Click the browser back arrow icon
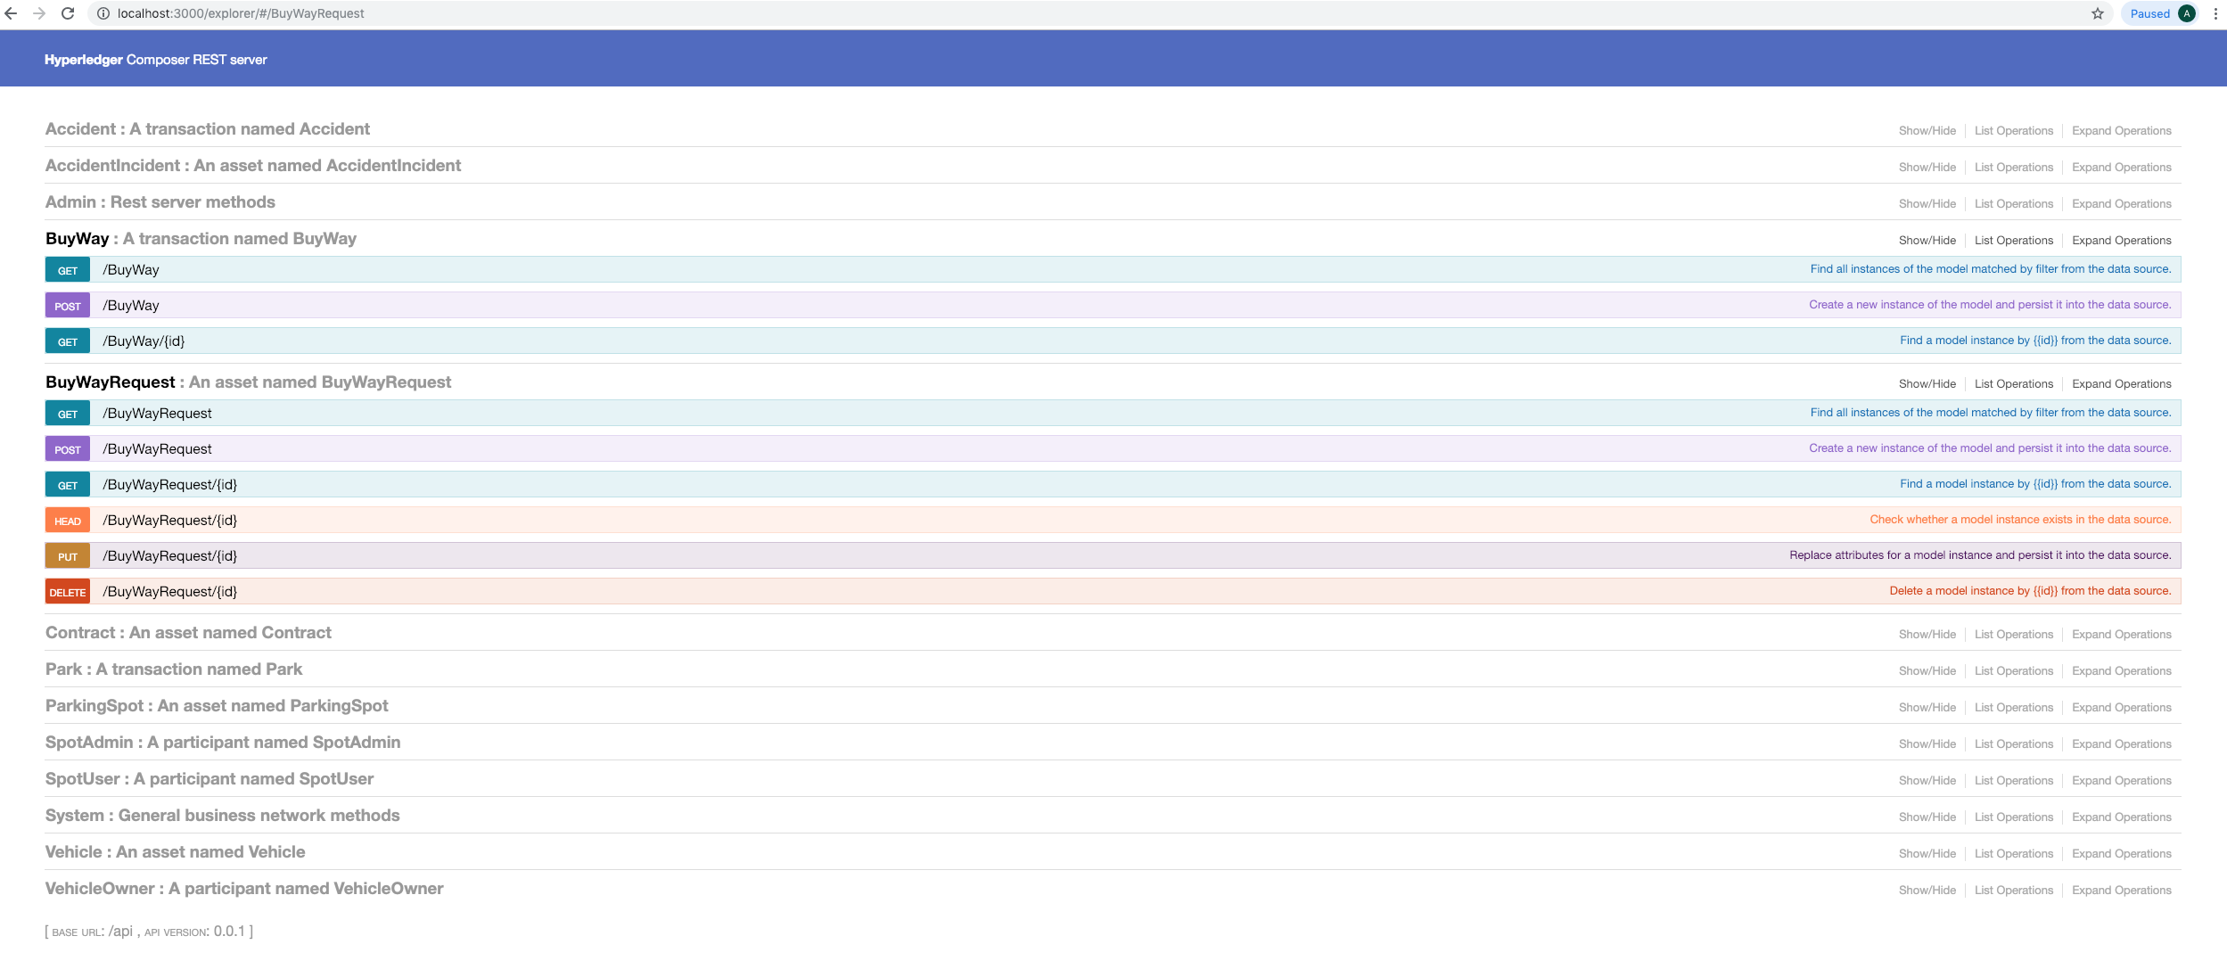The image size is (2227, 969). point(12,13)
